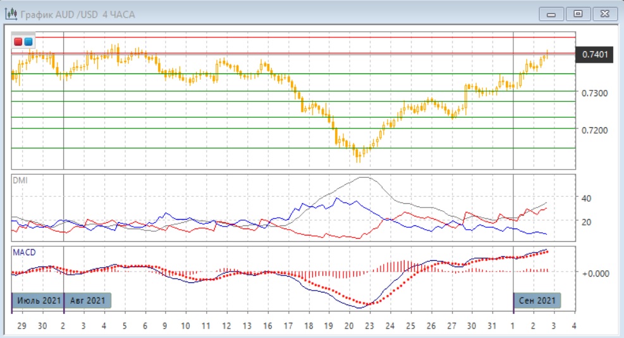
Task: Click the DMI scale value 40
Action: pos(586,198)
